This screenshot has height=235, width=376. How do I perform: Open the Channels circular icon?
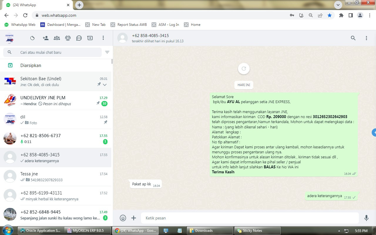(x=68, y=38)
